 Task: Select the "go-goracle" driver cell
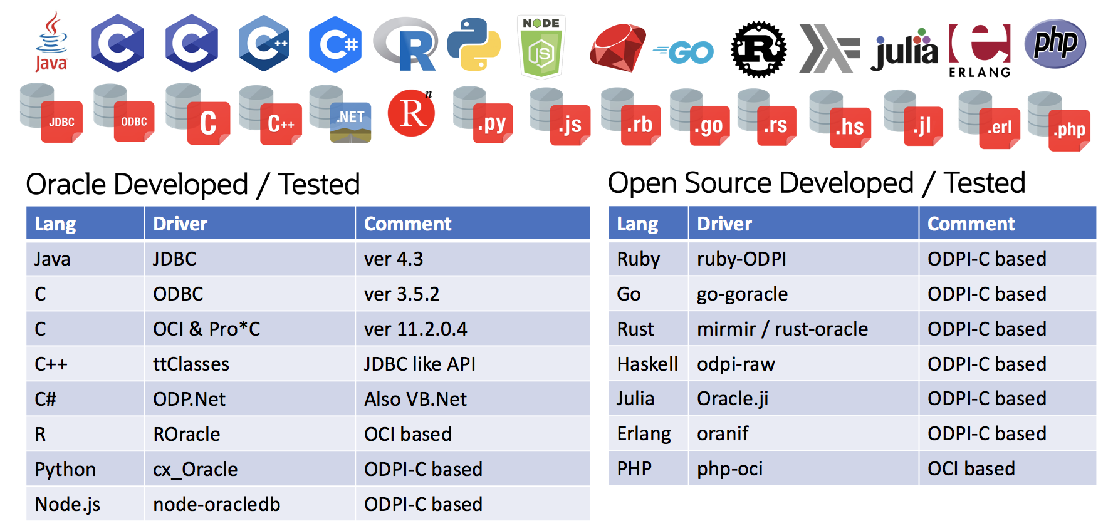(x=804, y=294)
